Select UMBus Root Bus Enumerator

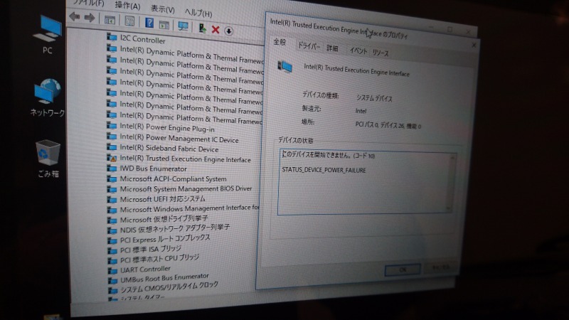(164, 278)
